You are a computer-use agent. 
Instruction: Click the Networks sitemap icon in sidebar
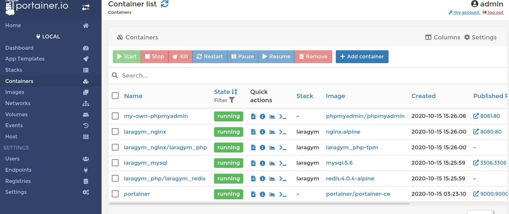(86, 103)
